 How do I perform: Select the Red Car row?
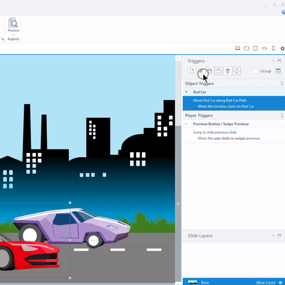tap(234, 92)
